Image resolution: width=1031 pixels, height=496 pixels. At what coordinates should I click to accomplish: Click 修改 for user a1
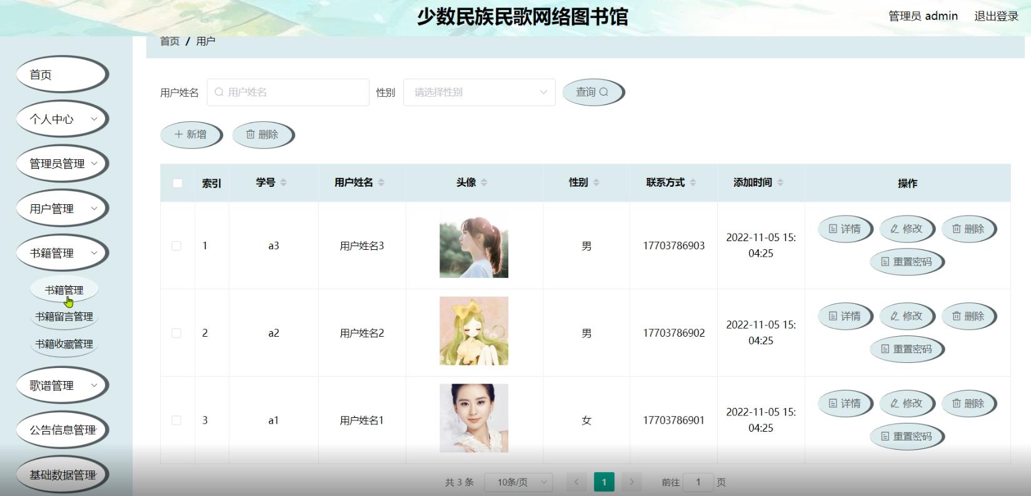point(907,404)
